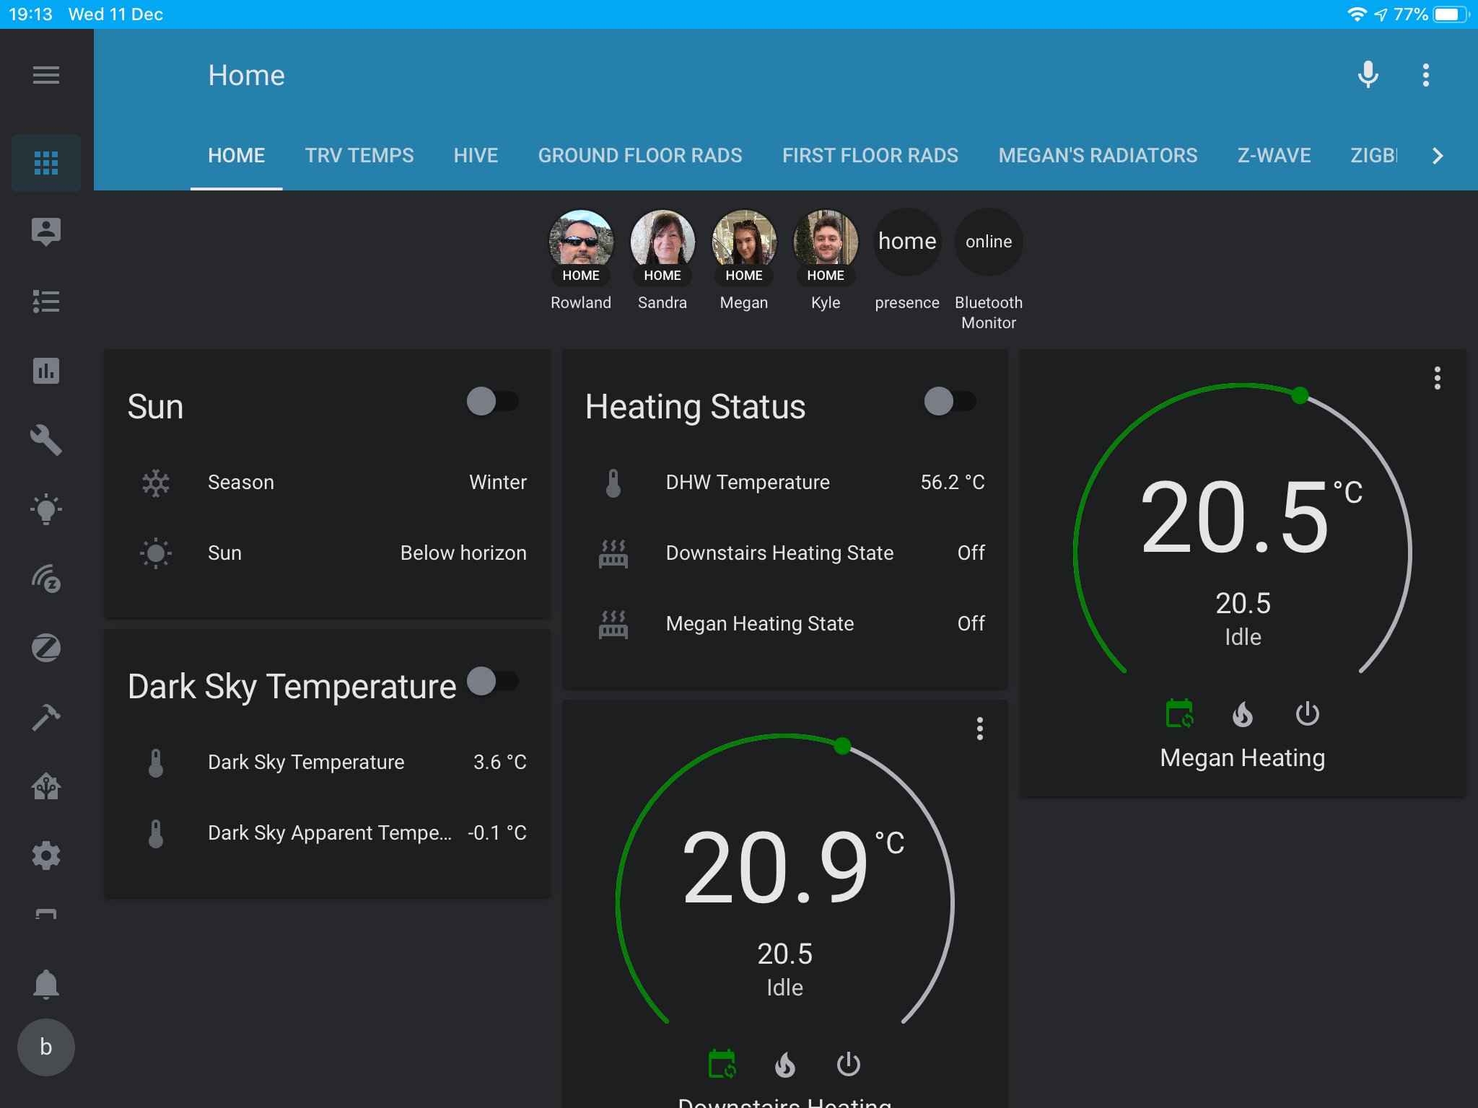Screen dimensions: 1478x1108
Task: Enable heat mode on Downstairs Heating thermostat
Action: [786, 1063]
